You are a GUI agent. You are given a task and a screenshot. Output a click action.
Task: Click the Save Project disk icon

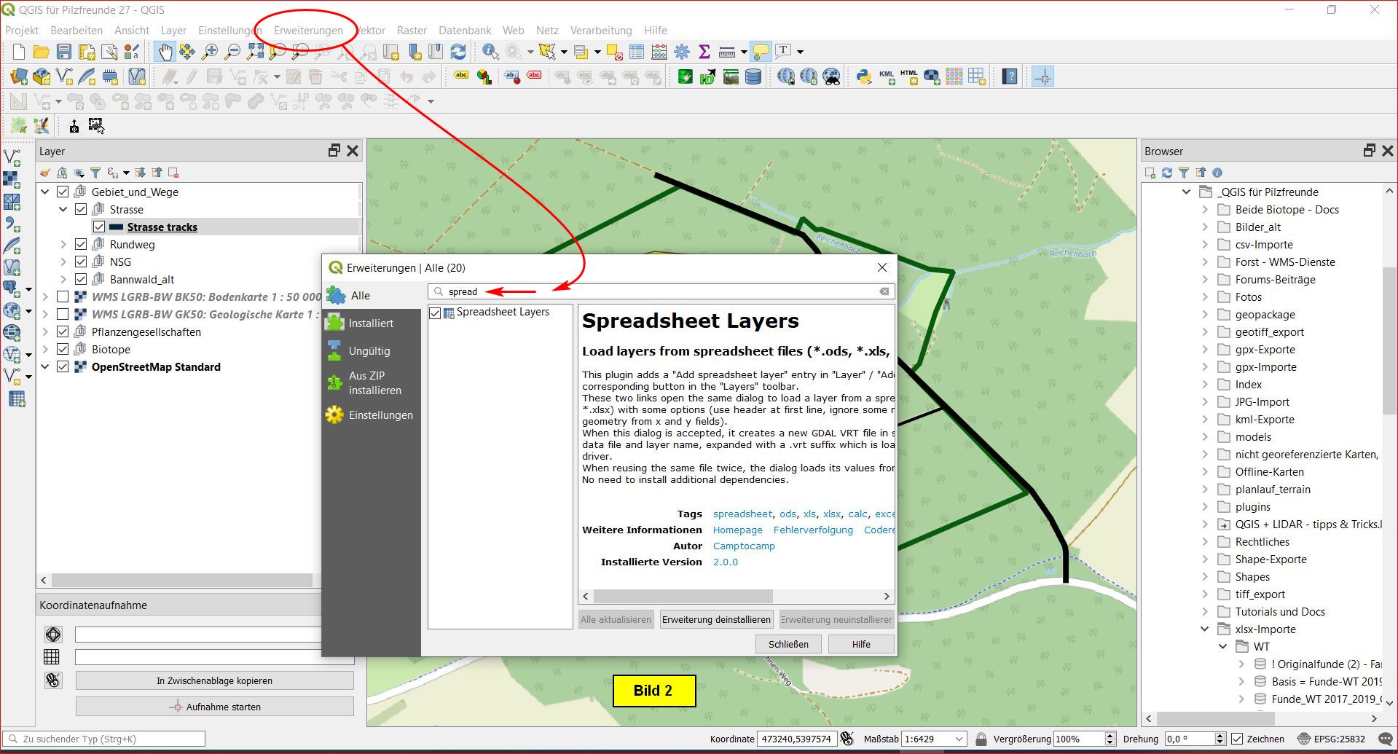click(x=64, y=52)
